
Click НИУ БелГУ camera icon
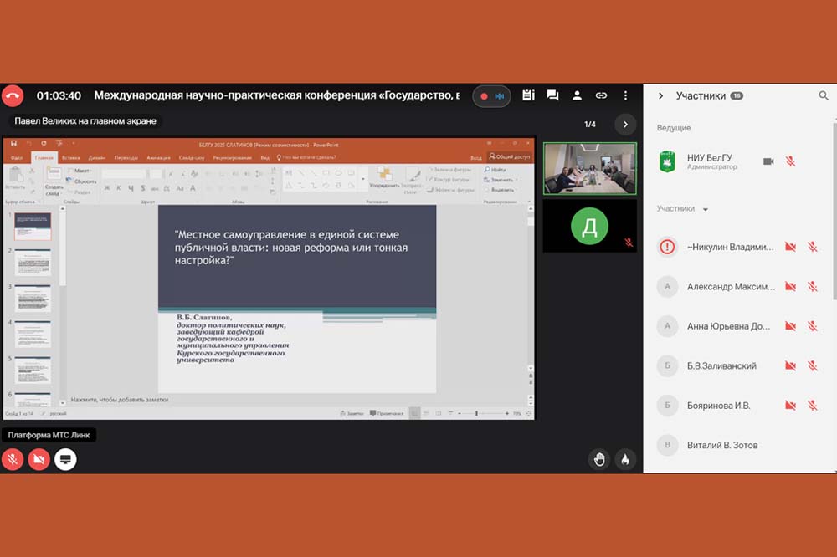(x=768, y=161)
